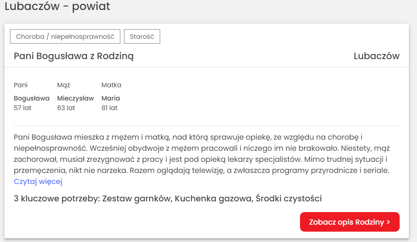
Task: Click the "3 kluczowe potrzeby" label
Action: pyautogui.click(x=57, y=198)
